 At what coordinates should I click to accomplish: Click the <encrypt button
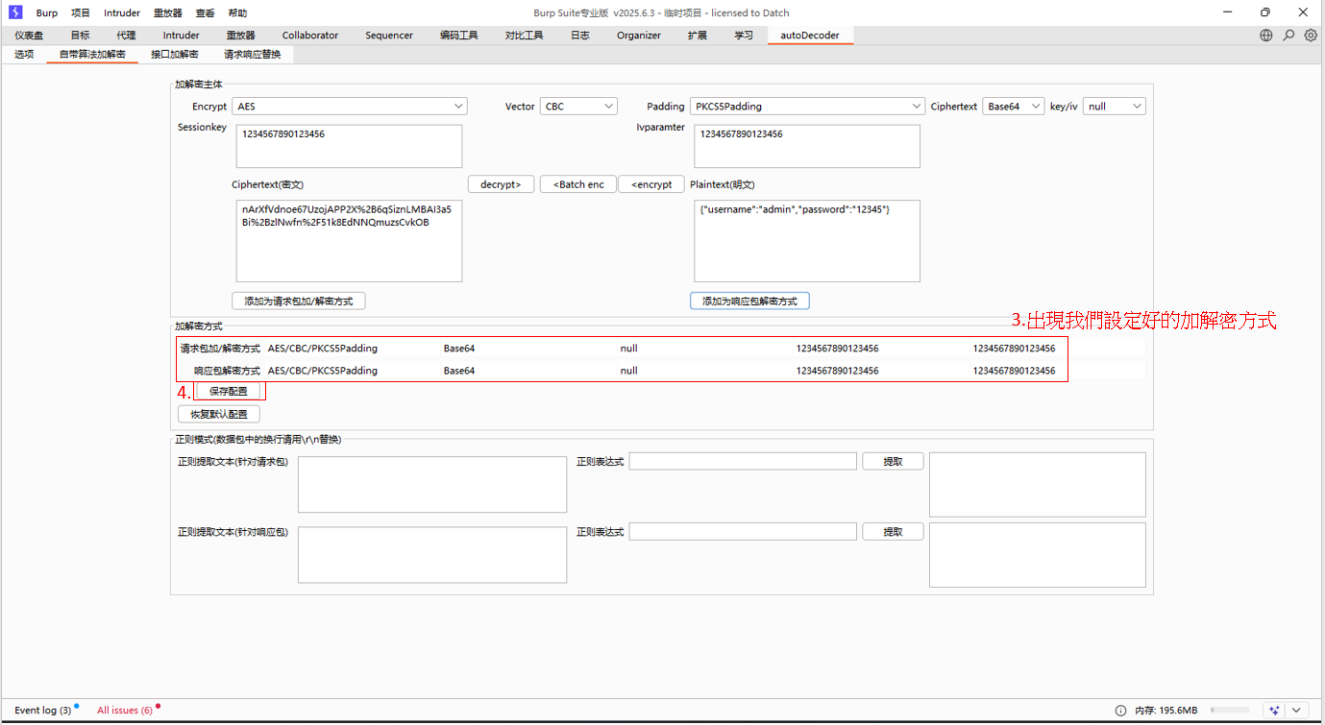651,184
